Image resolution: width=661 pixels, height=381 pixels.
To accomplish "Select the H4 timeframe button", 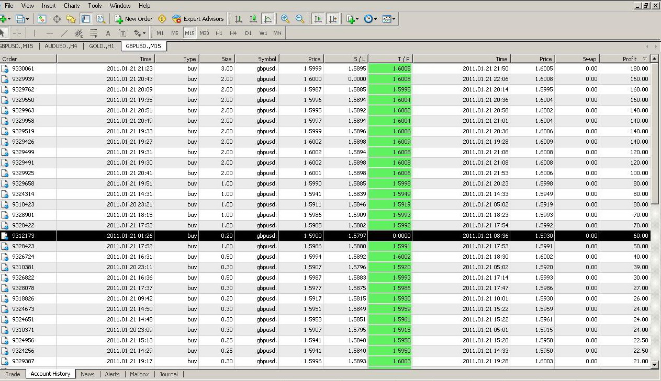I will click(233, 33).
